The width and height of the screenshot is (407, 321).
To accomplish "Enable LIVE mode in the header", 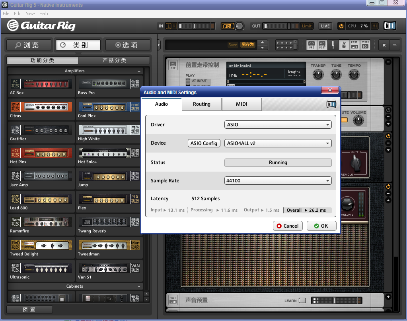I will tap(325, 25).
